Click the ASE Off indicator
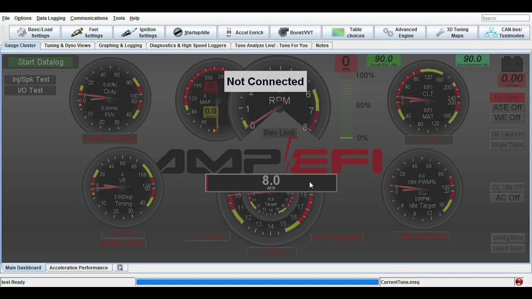The image size is (532, 299). [x=507, y=108]
